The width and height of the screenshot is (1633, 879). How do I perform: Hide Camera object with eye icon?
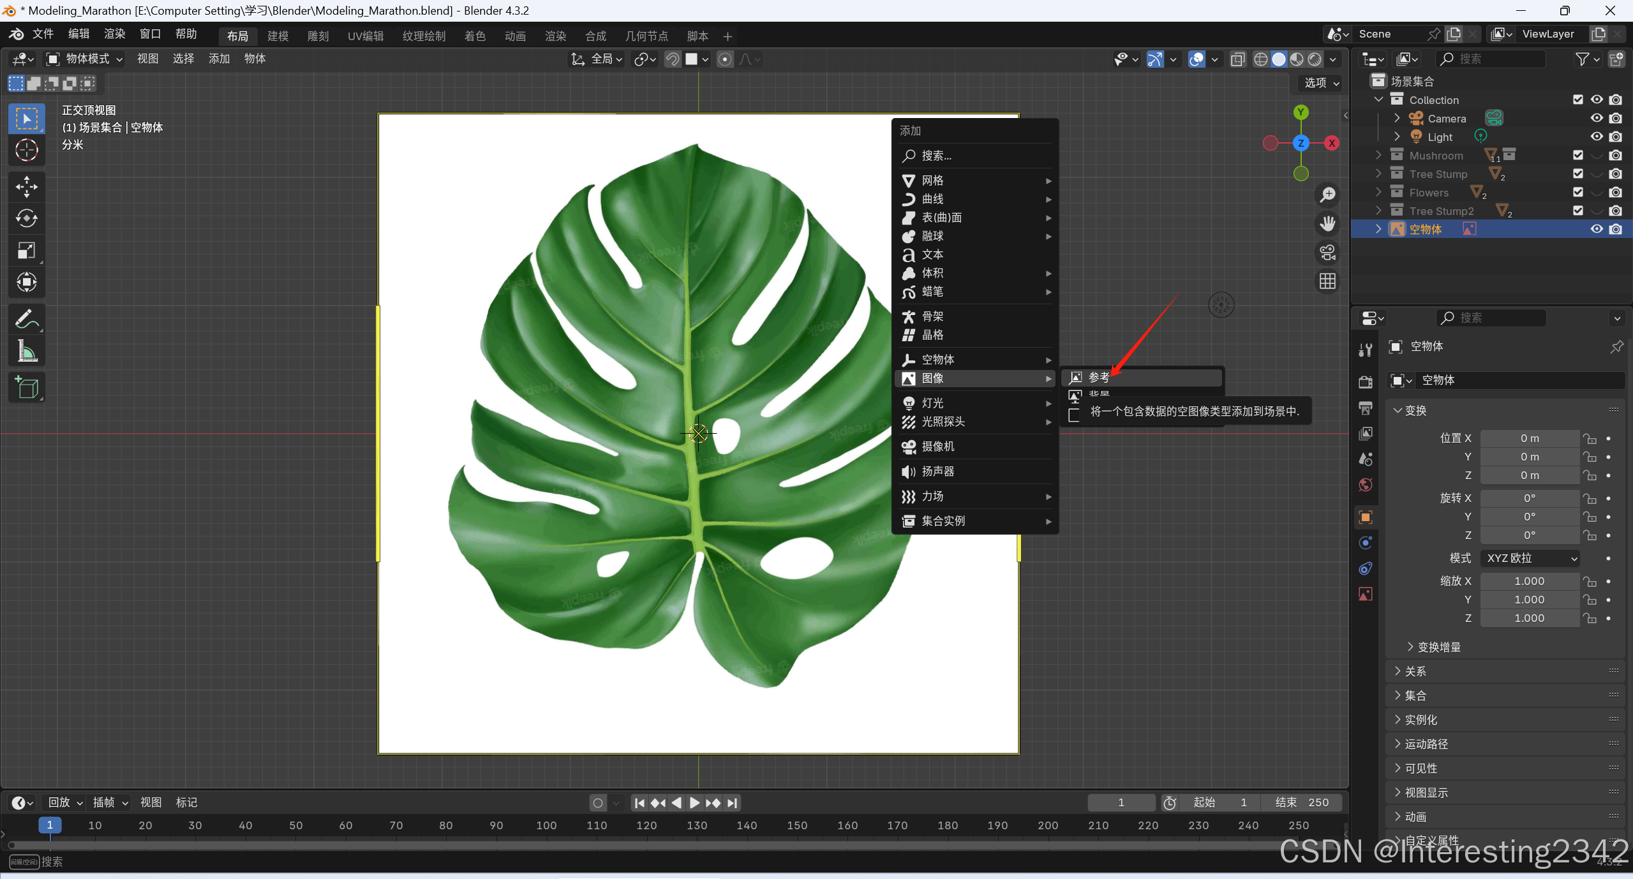click(x=1596, y=118)
